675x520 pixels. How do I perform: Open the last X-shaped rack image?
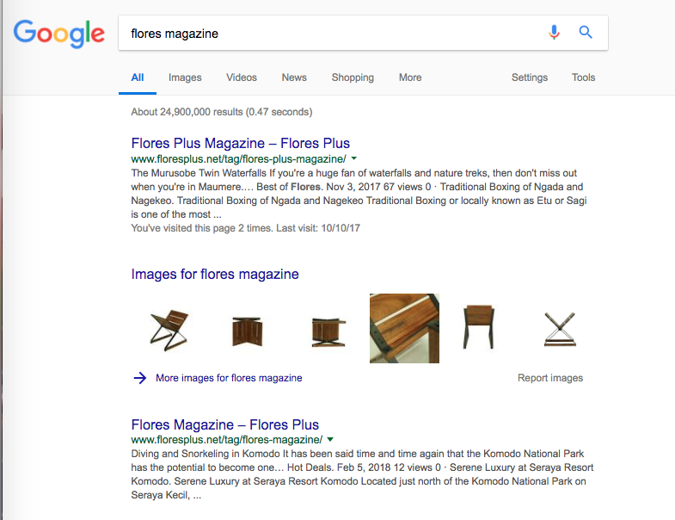(560, 330)
